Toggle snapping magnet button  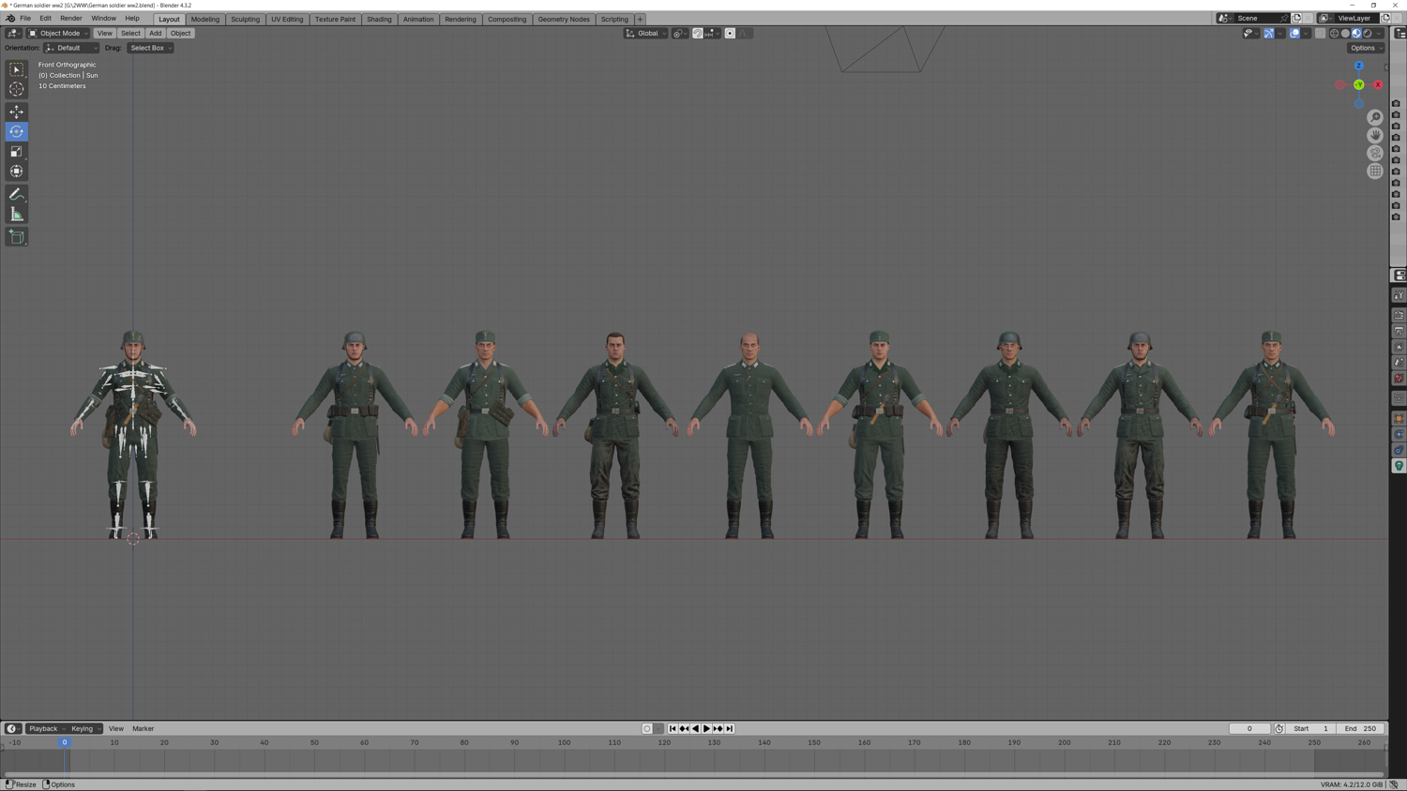pyautogui.click(x=698, y=34)
